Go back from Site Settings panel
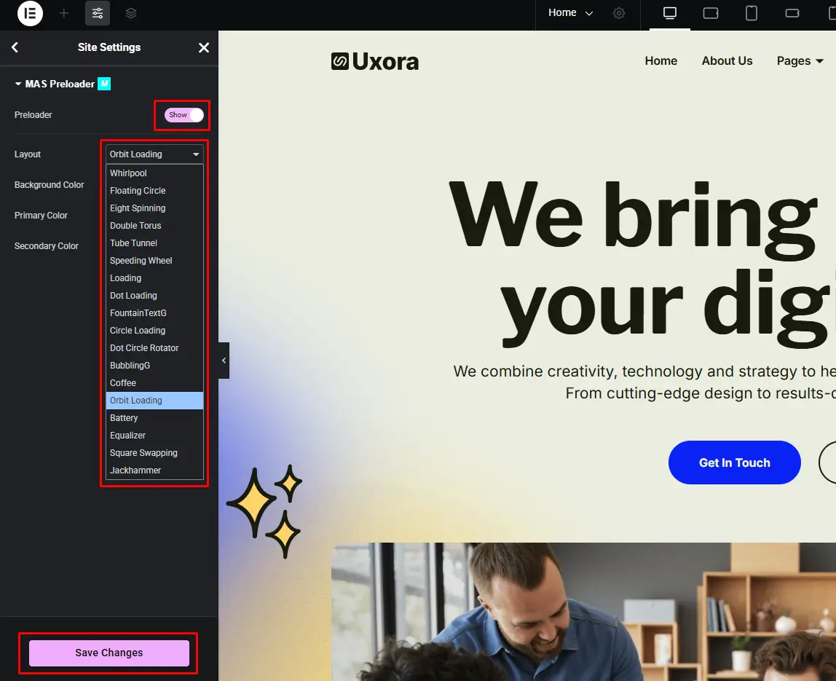This screenshot has height=681, width=836. 15,47
